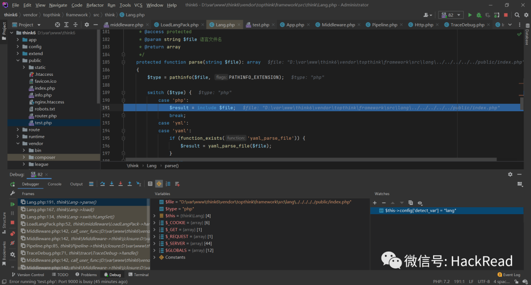Expand the Constants node in Variables
The width and height of the screenshot is (531, 285).
point(155,257)
